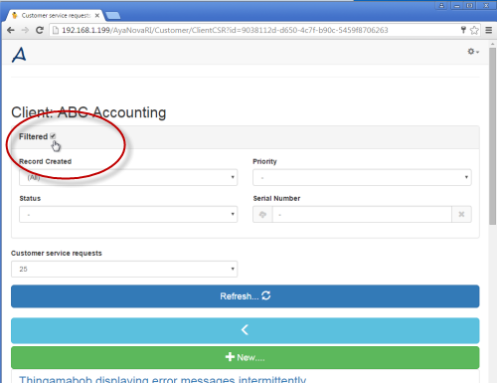Open the Priority dropdown
Viewport: 497px width, 383px height.
tap(362, 177)
